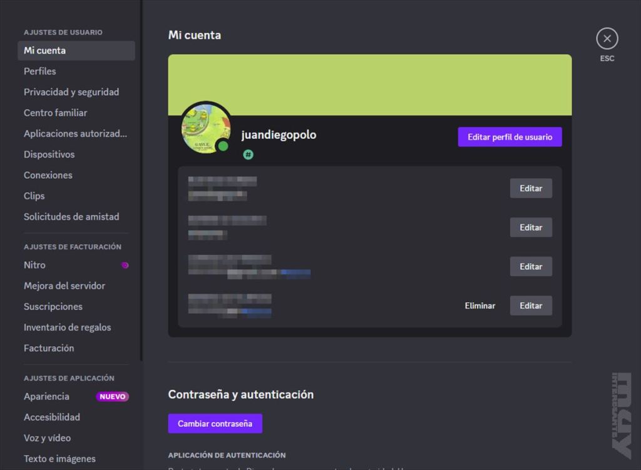Click the AJUSTES DE APLICACIÓN header

(69, 378)
